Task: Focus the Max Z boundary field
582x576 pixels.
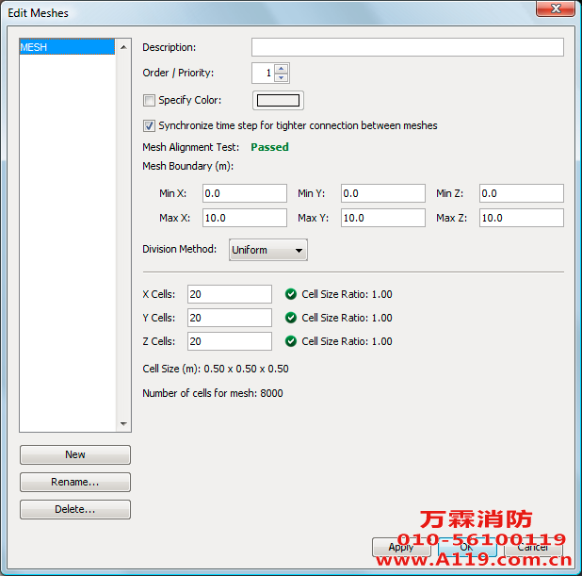Action: [521, 218]
